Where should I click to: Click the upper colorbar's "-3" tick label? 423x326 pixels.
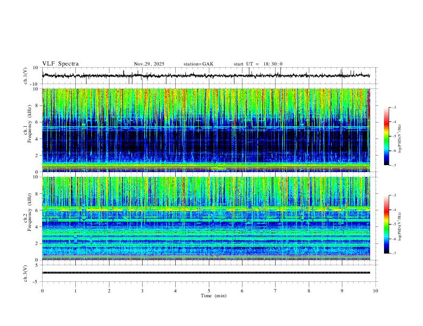click(x=394, y=107)
